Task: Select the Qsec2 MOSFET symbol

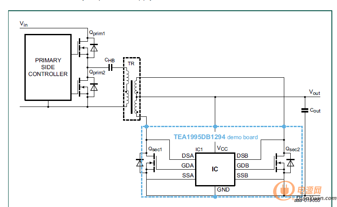Action: (x=280, y=163)
